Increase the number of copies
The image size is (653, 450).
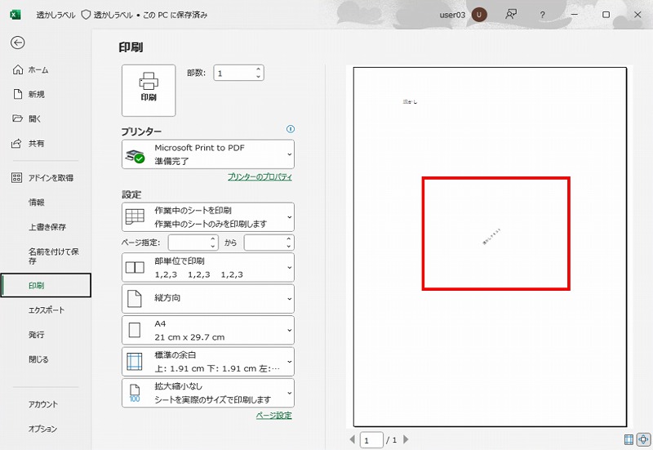click(259, 69)
